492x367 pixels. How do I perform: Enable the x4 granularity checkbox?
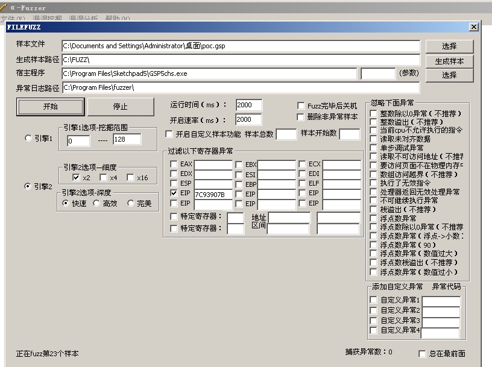click(104, 178)
